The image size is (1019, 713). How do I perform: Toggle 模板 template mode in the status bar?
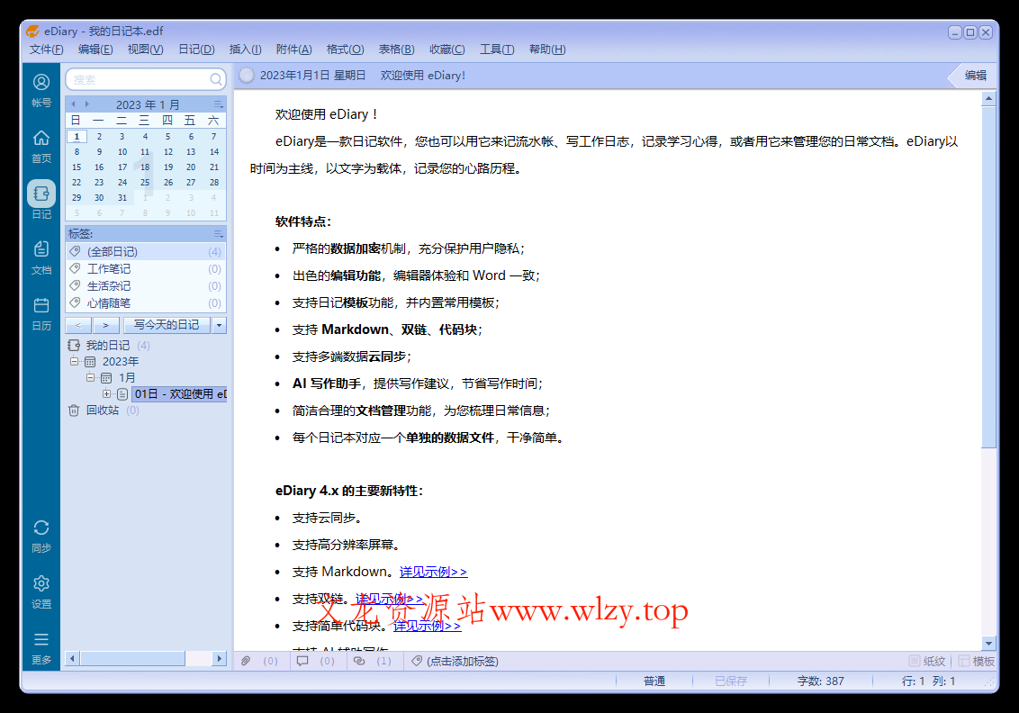click(973, 660)
